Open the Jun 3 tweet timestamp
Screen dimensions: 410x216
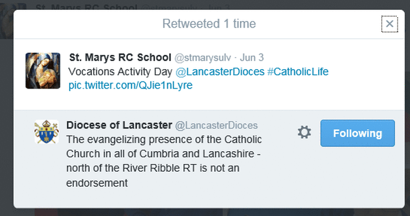[252, 58]
